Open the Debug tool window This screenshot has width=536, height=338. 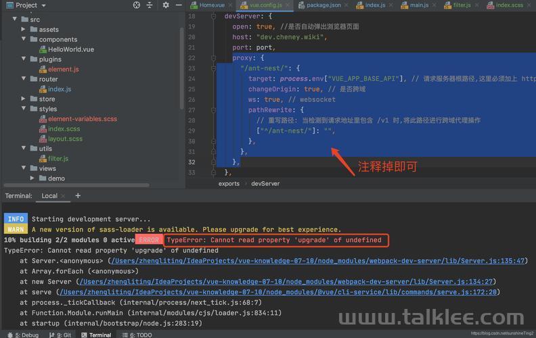(22, 335)
